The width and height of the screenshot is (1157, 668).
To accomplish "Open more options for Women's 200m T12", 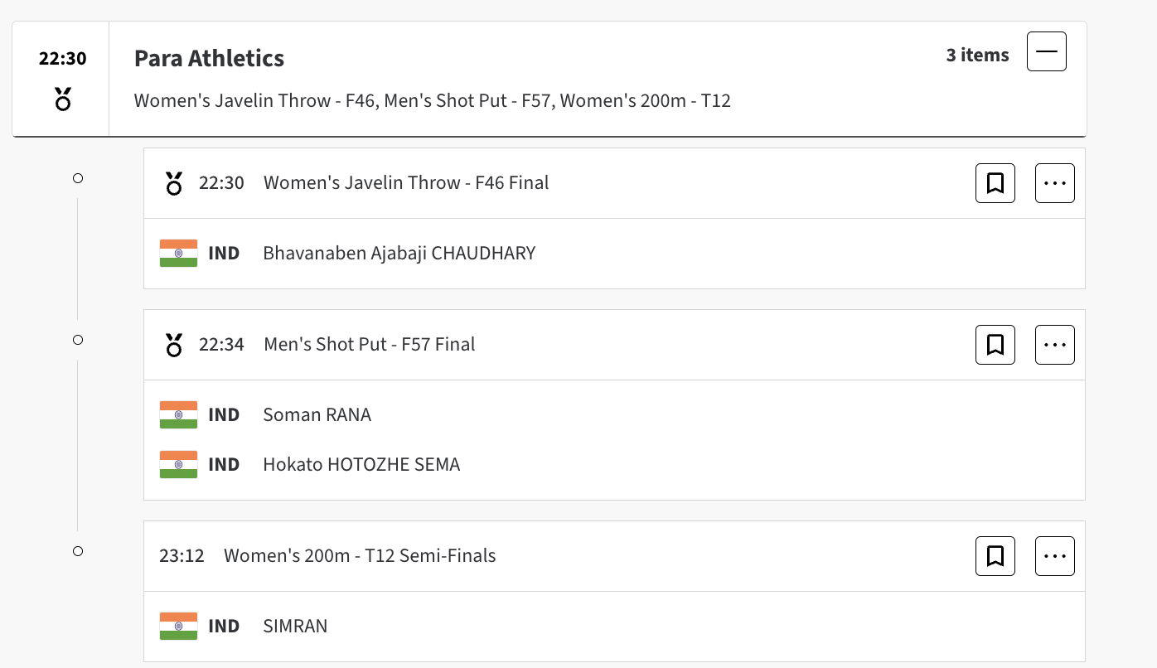I will pos(1054,556).
